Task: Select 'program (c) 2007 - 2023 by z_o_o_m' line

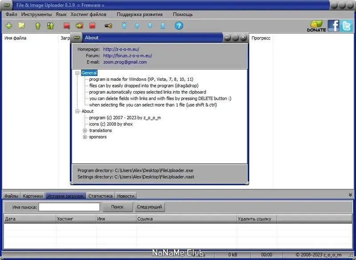Action: (125, 118)
